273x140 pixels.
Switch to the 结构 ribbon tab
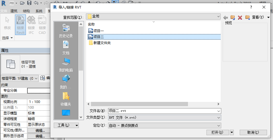coord(26,11)
